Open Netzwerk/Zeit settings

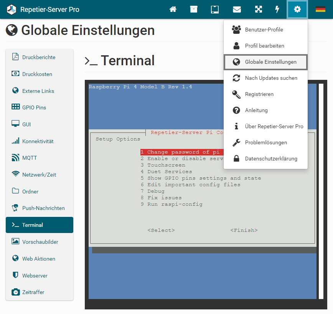tap(40, 175)
